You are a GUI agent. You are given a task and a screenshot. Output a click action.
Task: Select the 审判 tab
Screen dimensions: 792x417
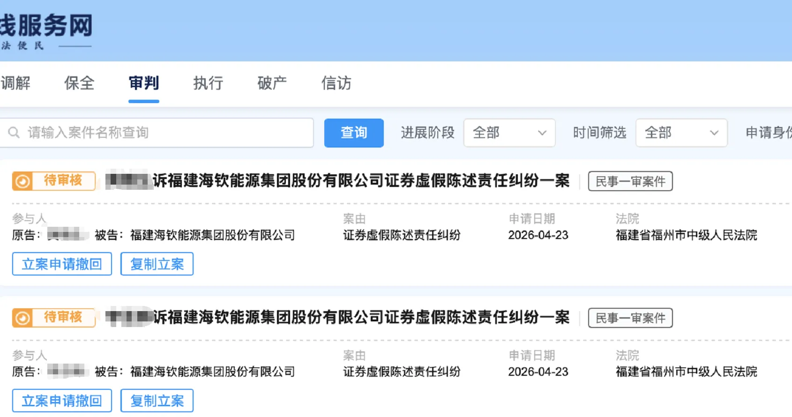pyautogui.click(x=144, y=83)
